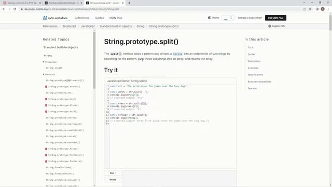Click the magnifier icon in MDN search box
This screenshot has width=332, height=187.
231,18
